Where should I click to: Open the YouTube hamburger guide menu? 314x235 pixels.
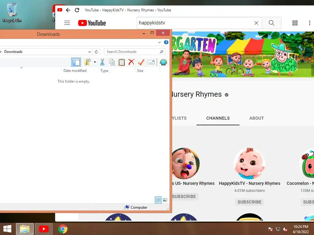67,23
